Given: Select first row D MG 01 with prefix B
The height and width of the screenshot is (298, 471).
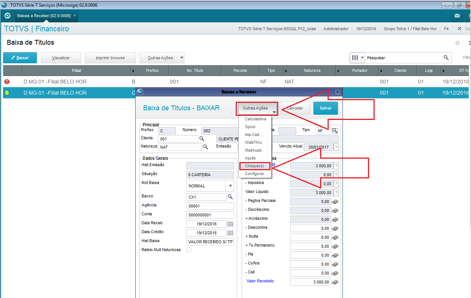Looking at the screenshot, I should [237, 82].
